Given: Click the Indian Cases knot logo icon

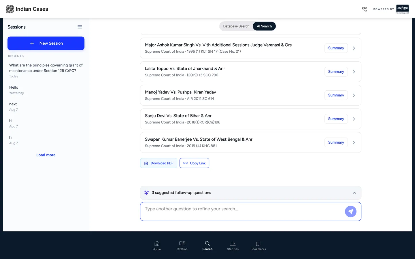Looking at the screenshot, I should click(10, 9).
